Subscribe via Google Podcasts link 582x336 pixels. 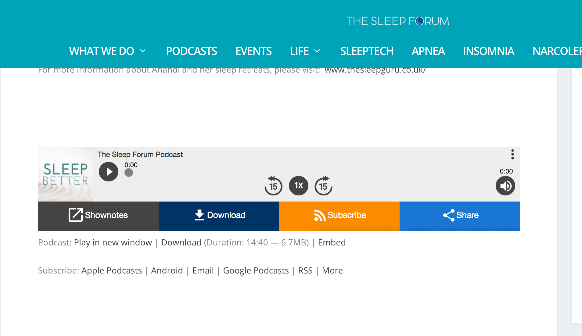tap(256, 270)
